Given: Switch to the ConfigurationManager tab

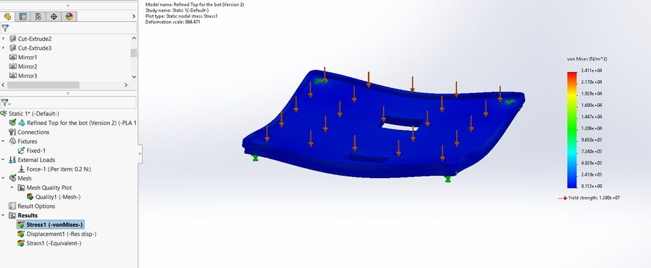Looking at the screenshot, I should [38, 17].
